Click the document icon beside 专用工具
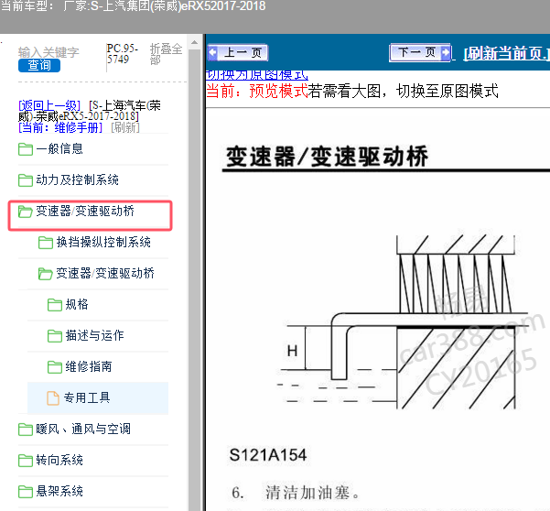The image size is (550, 511). (x=53, y=398)
